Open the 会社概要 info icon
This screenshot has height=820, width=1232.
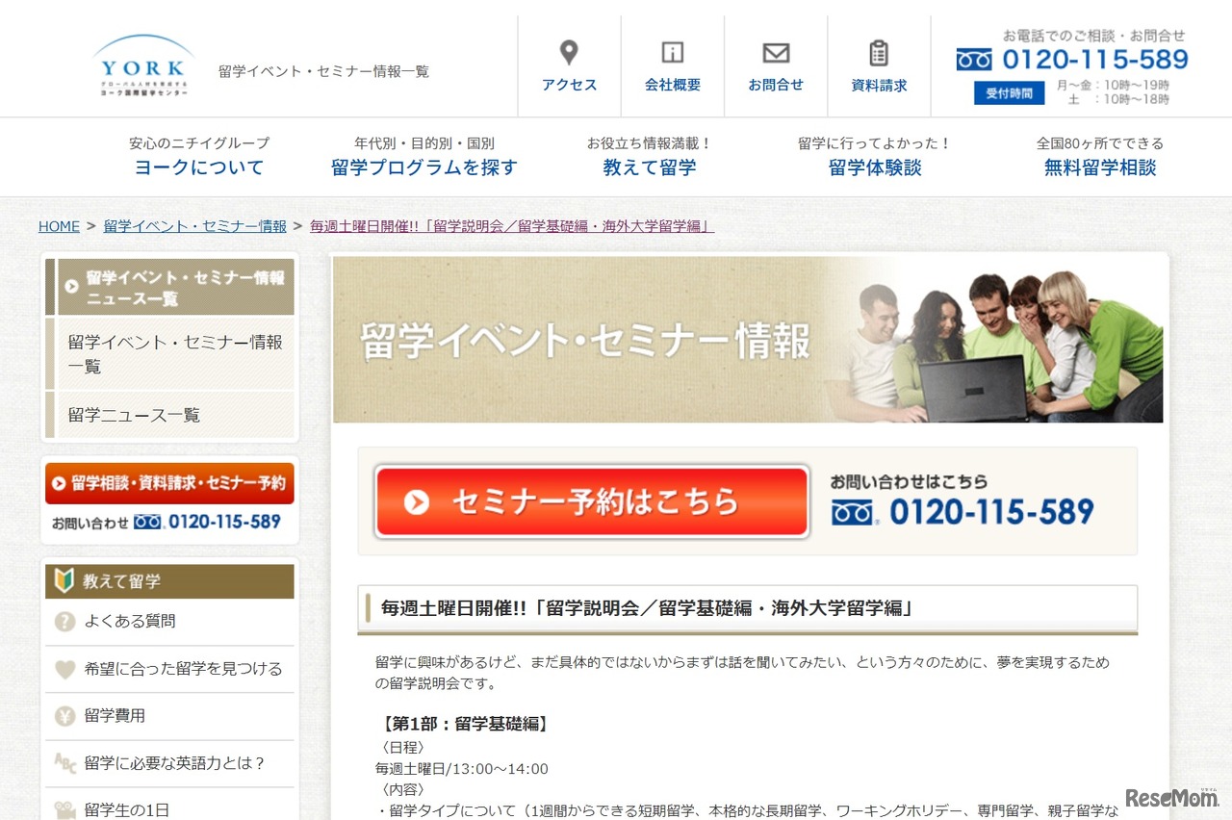673,52
